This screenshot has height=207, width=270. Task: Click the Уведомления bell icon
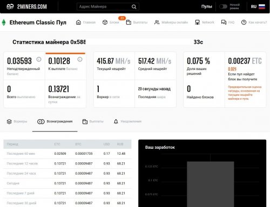[x=116, y=121]
